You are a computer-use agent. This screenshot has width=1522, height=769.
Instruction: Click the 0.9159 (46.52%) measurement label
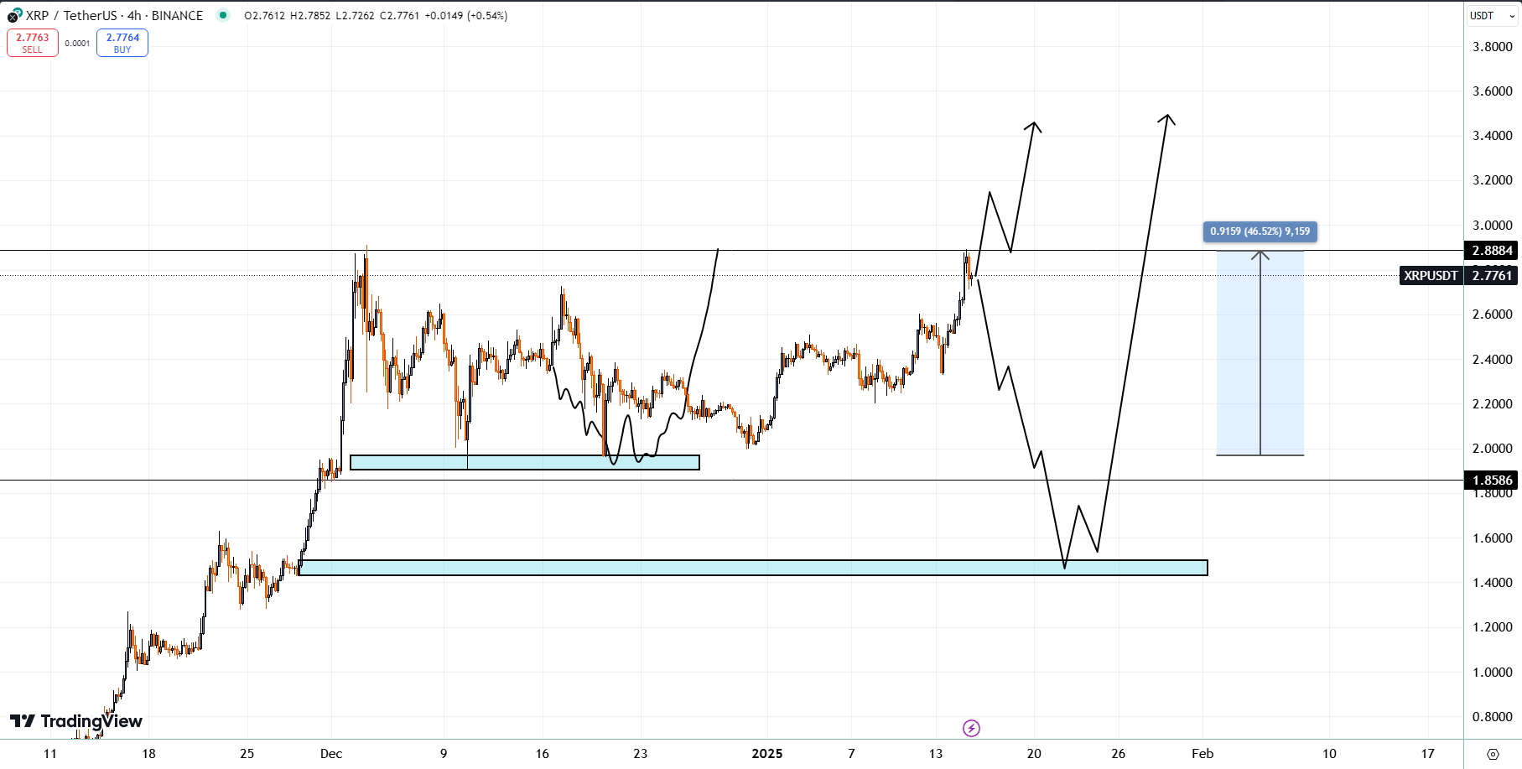1260,231
